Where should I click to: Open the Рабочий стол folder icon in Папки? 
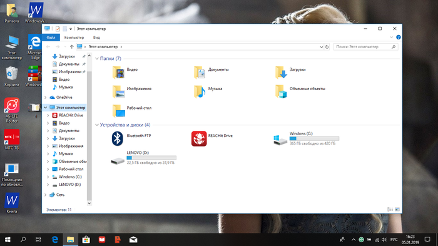pos(118,111)
